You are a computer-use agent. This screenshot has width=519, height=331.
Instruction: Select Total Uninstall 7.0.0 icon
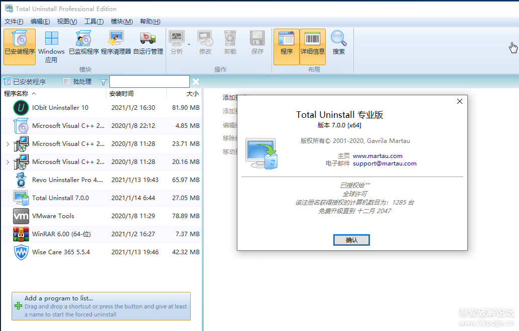coord(21,198)
